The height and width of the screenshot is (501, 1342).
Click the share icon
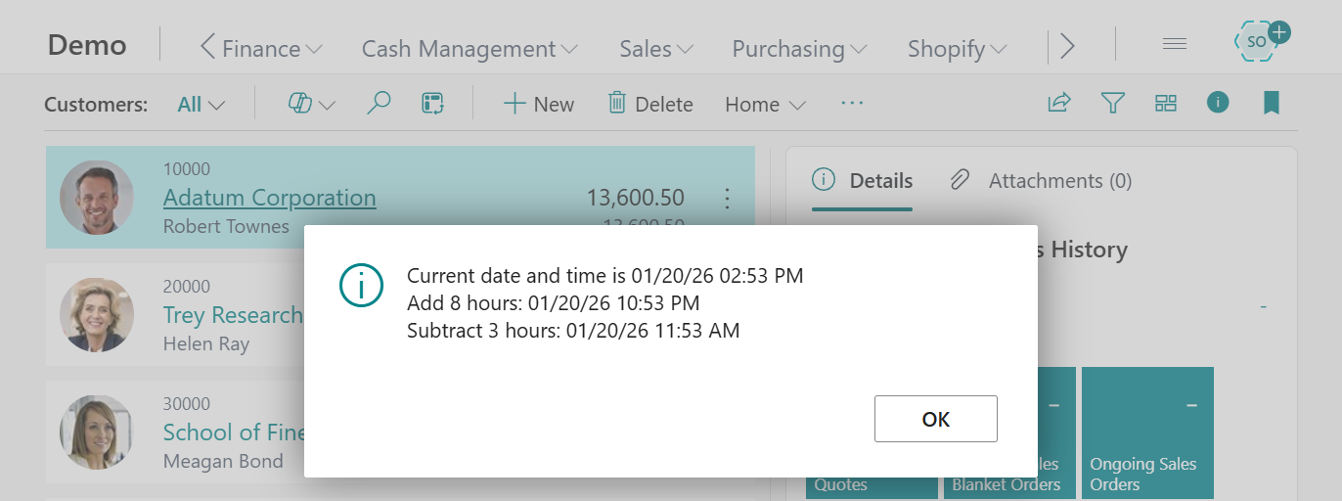(x=1059, y=103)
